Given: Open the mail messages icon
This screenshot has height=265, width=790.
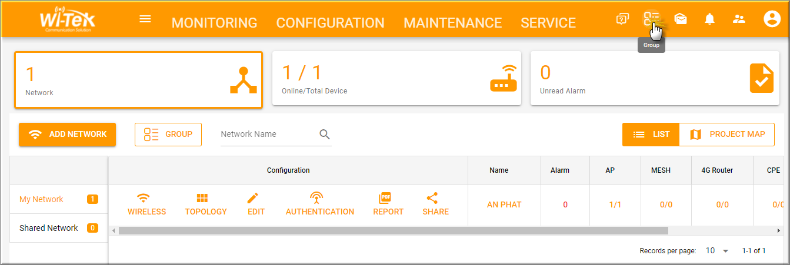Looking at the screenshot, I should point(681,19).
